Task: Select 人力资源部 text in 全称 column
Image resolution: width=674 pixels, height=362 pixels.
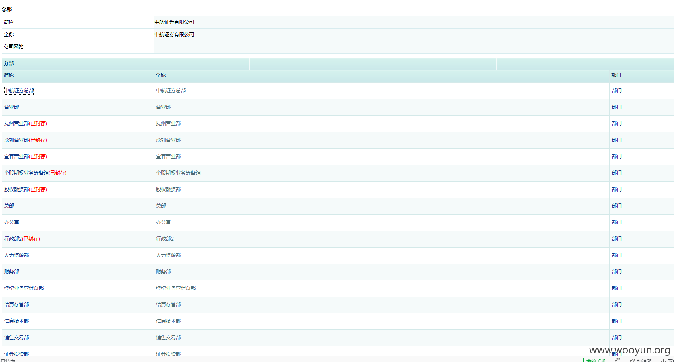Action: 168,255
